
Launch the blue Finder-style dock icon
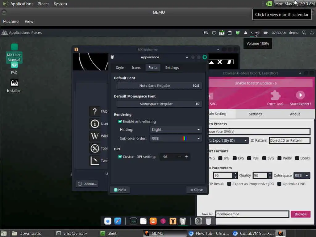click(108, 221)
